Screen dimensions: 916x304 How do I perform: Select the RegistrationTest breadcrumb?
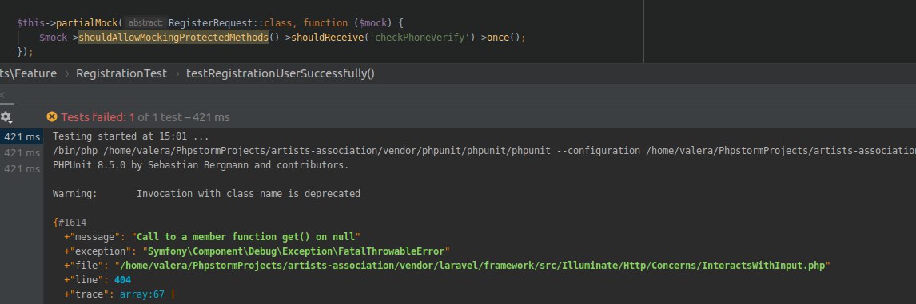tap(121, 73)
